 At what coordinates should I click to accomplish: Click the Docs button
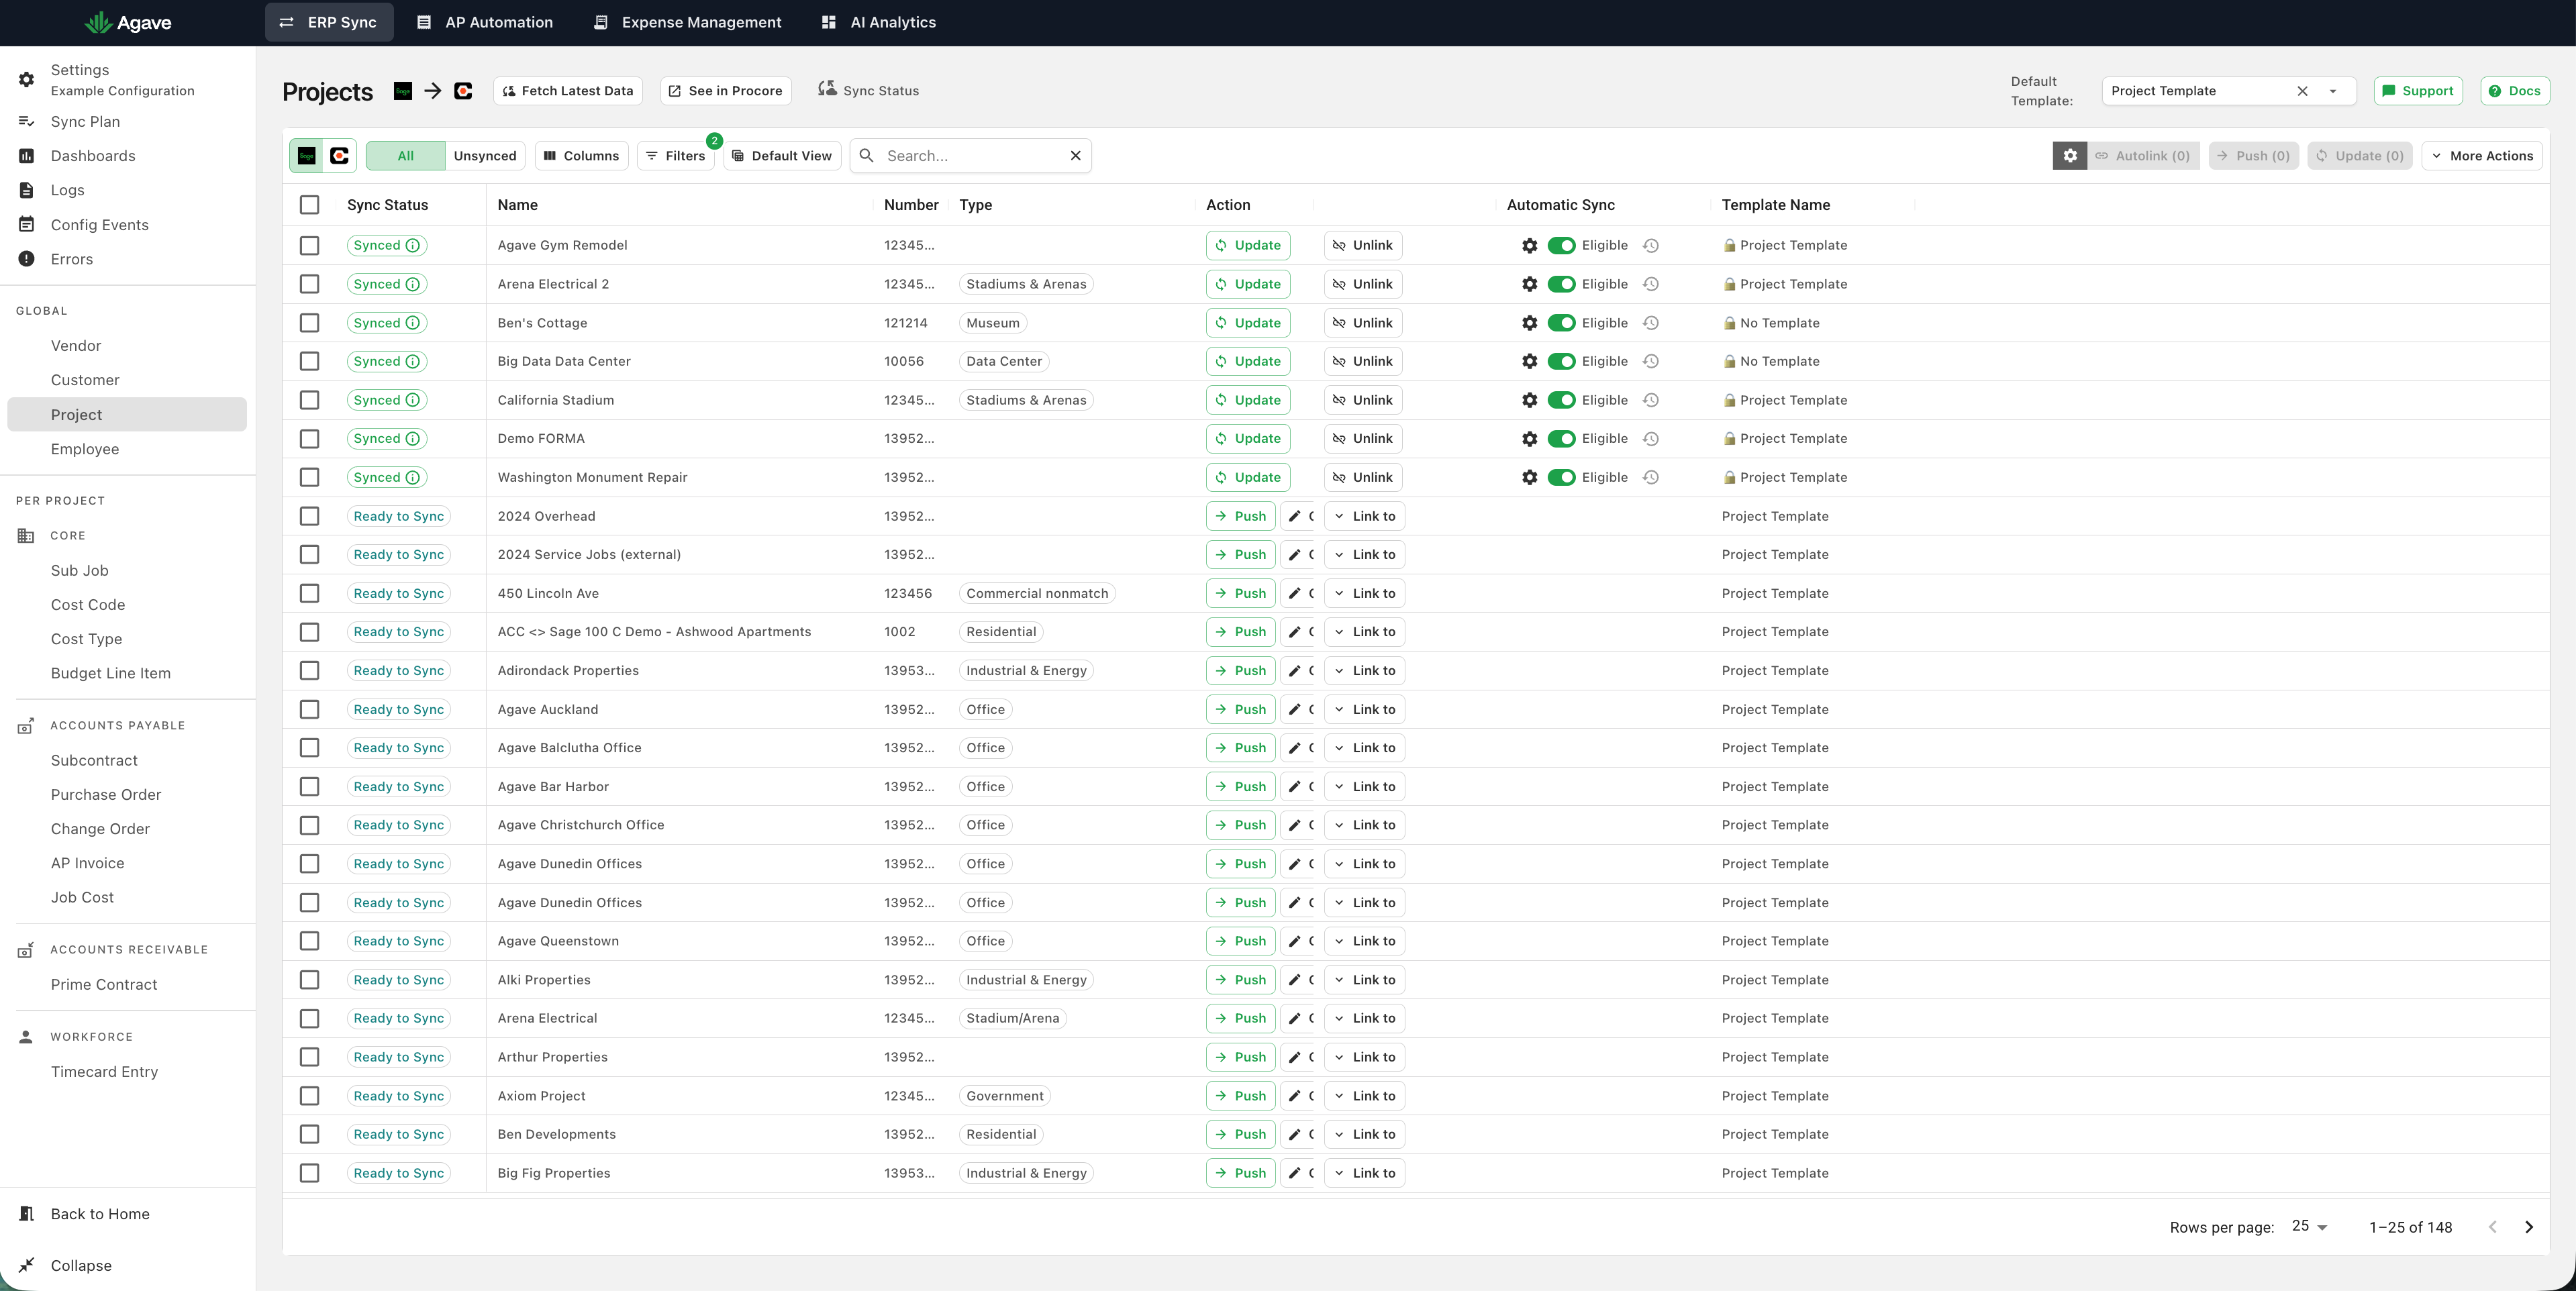(2515, 91)
